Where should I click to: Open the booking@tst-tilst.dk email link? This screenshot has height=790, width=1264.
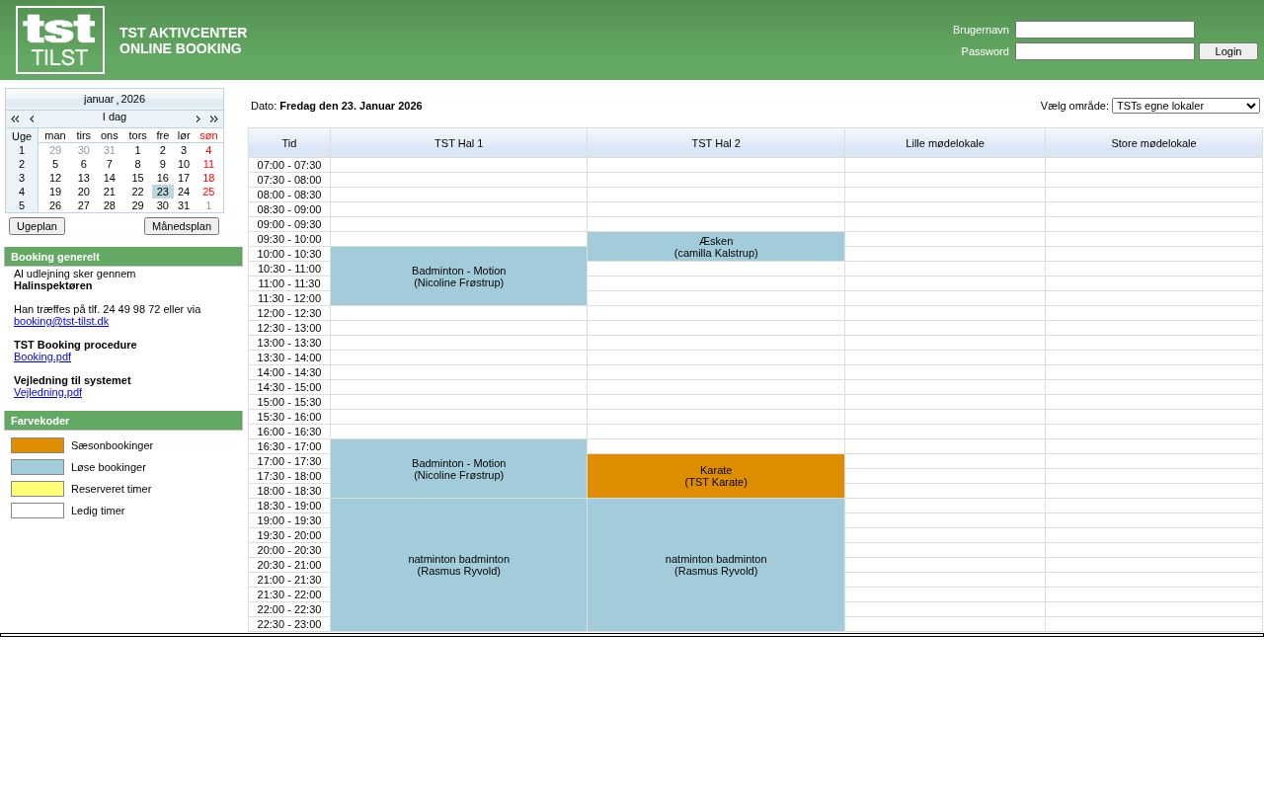click(x=61, y=321)
